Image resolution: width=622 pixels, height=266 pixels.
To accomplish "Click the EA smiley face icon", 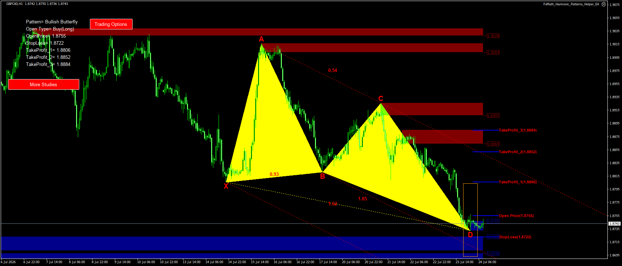I will tap(604, 4).
